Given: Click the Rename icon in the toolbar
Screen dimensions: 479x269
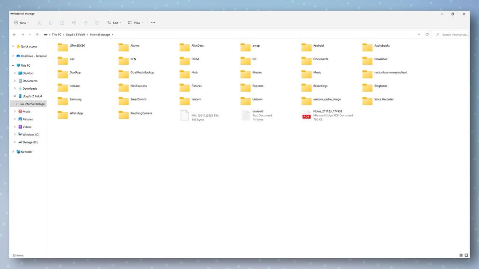Looking at the screenshot, I should [x=73, y=22].
